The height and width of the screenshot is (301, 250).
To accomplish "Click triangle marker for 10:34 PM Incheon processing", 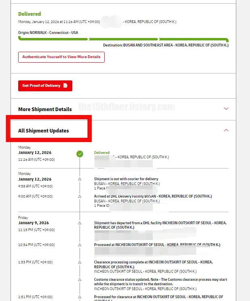I will tap(80, 245).
